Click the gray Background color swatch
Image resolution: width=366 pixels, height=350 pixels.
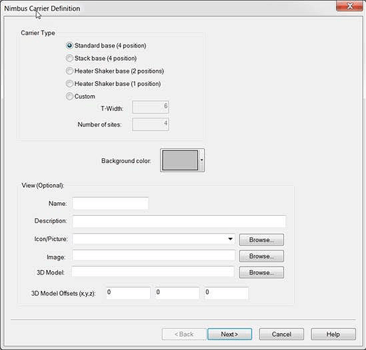click(180, 160)
